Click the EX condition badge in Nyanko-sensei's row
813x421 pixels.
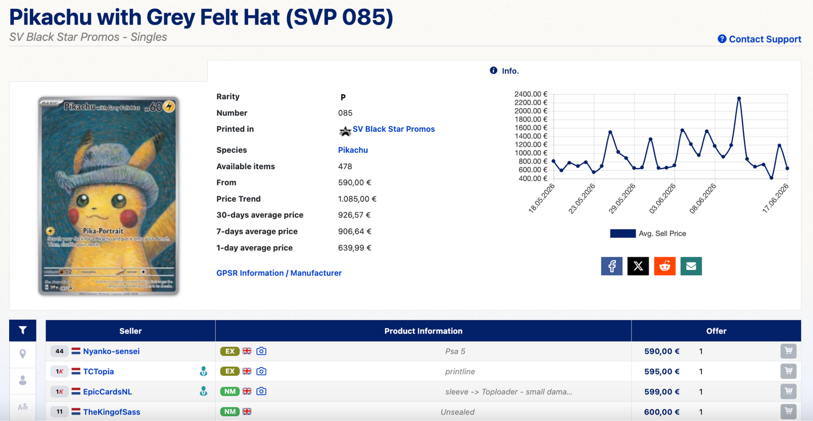click(x=230, y=351)
